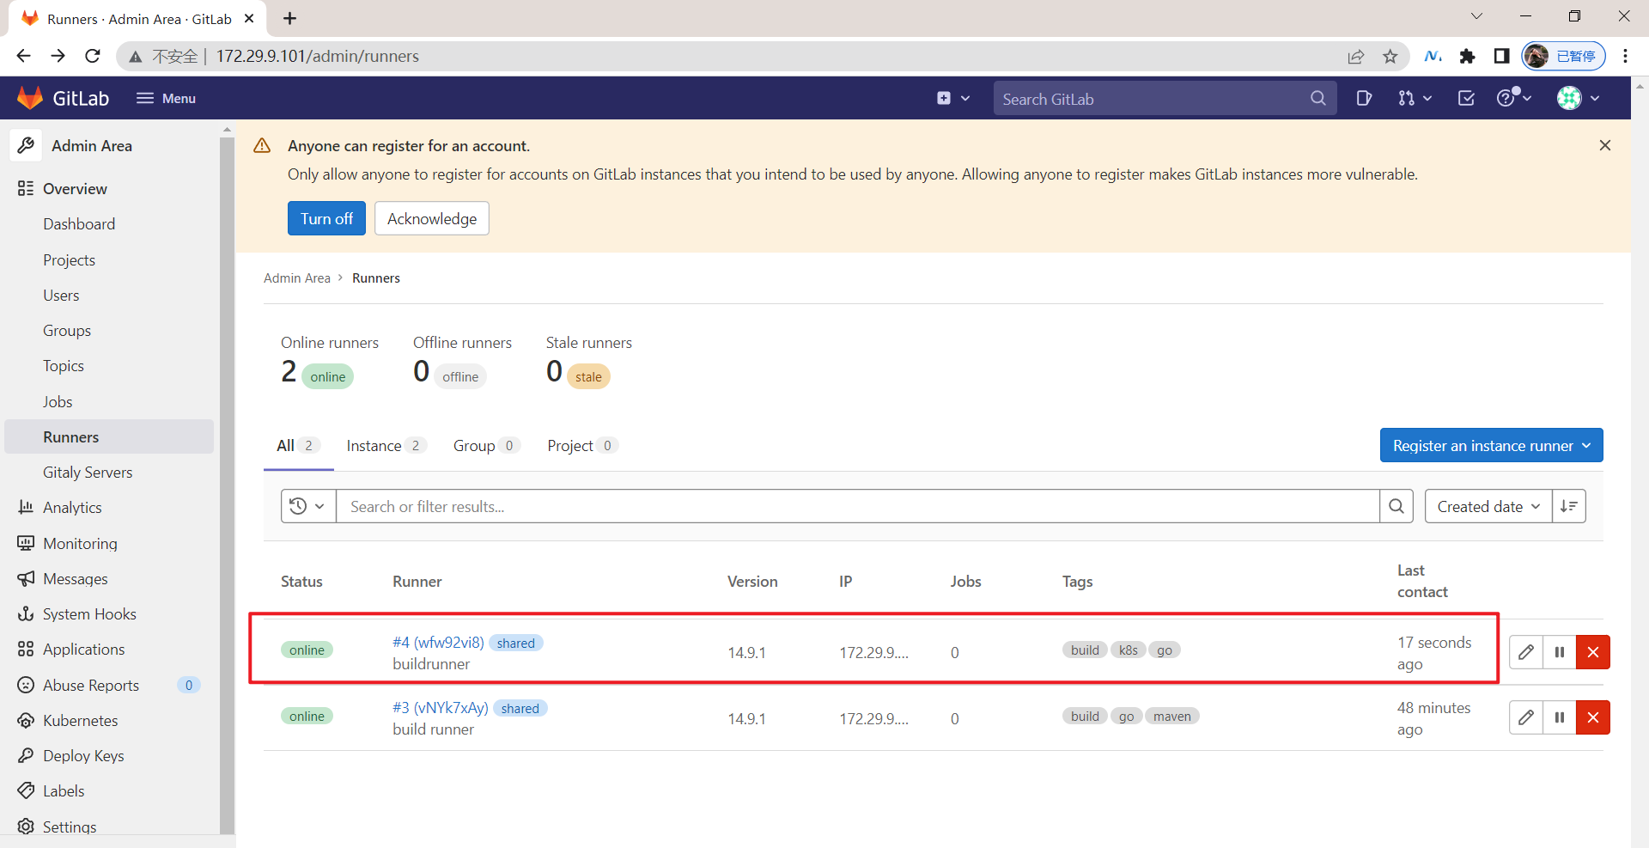The height and width of the screenshot is (848, 1649).
Task: Open the Menu hamburger button
Action: coord(166,98)
